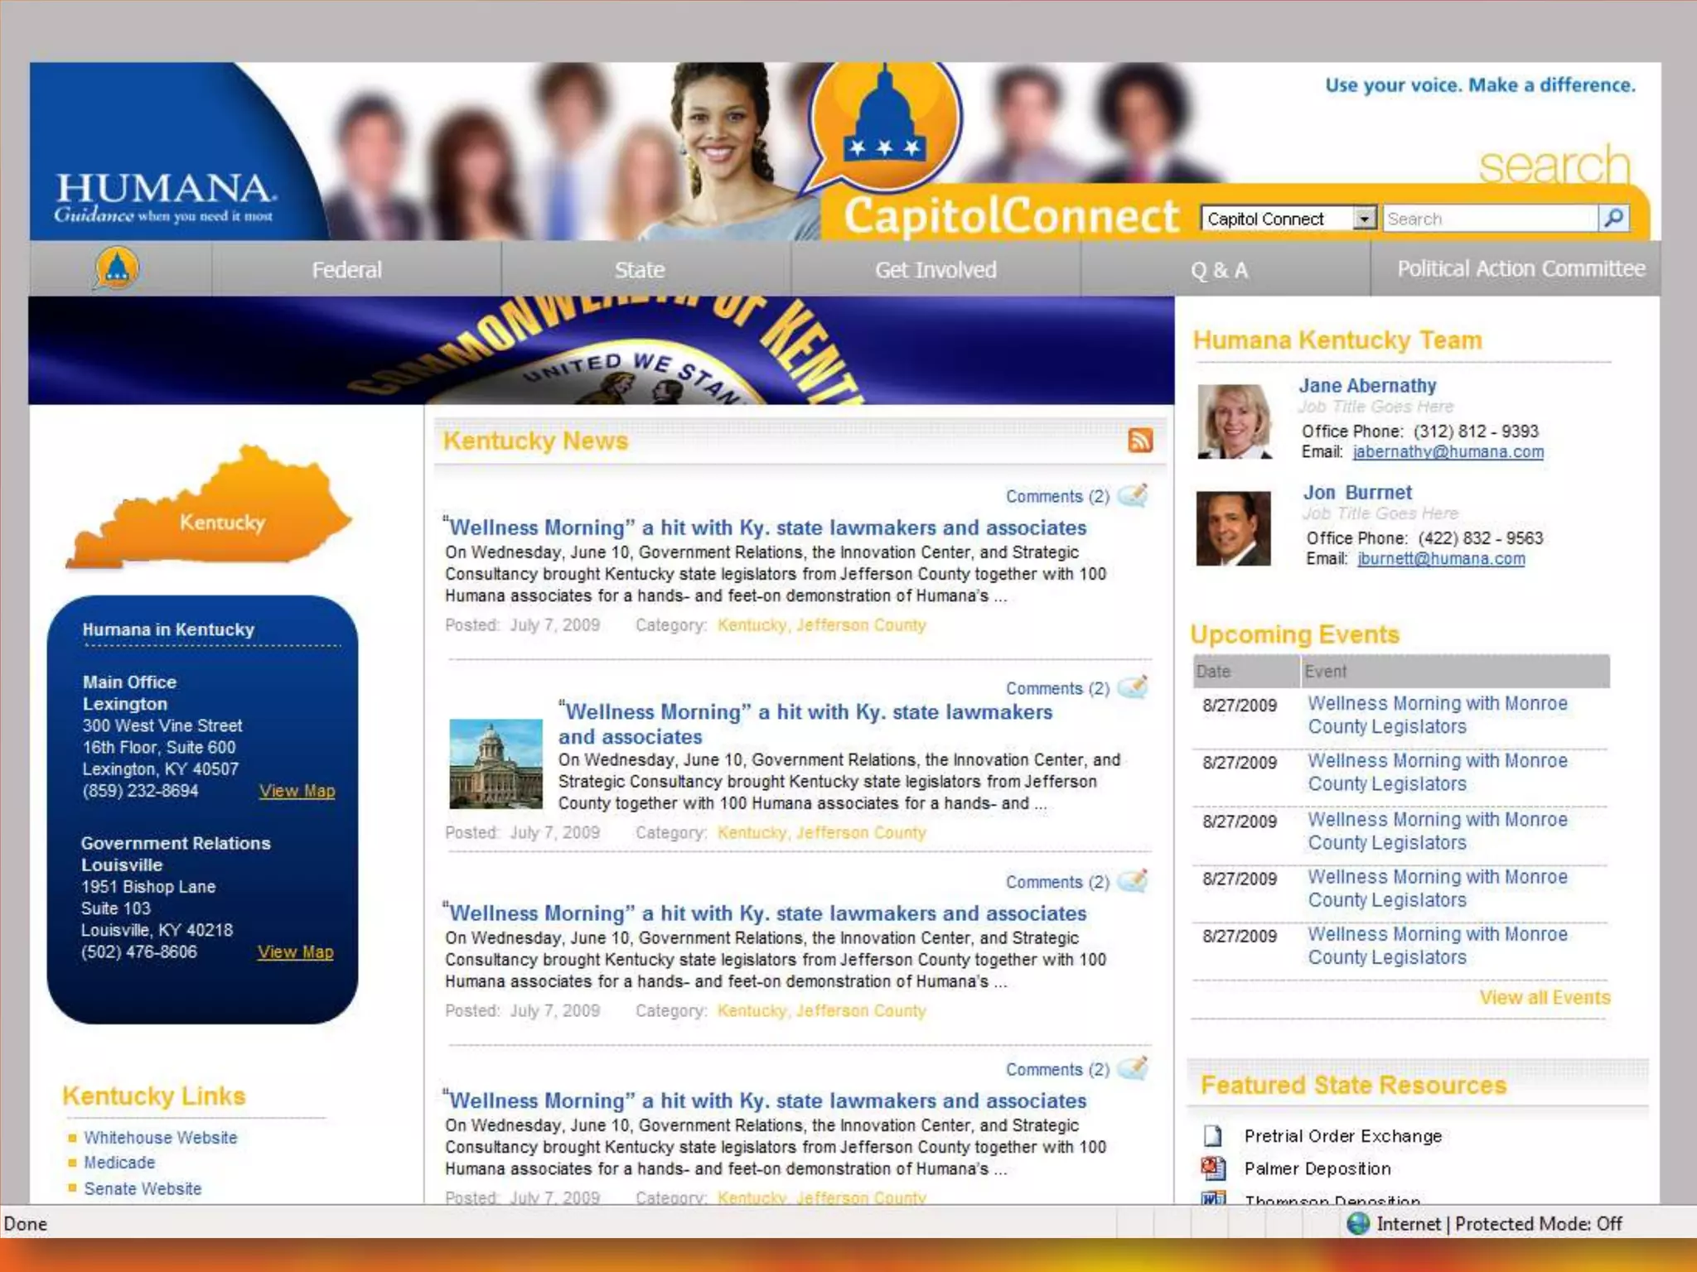Email jburnett@humana.com
This screenshot has width=1697, height=1272.
[1441, 558]
